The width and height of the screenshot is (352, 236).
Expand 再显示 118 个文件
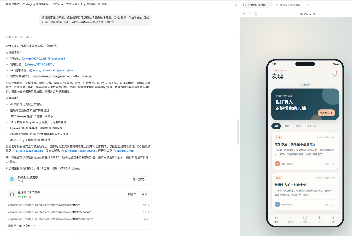pyautogui.click(x=21, y=226)
